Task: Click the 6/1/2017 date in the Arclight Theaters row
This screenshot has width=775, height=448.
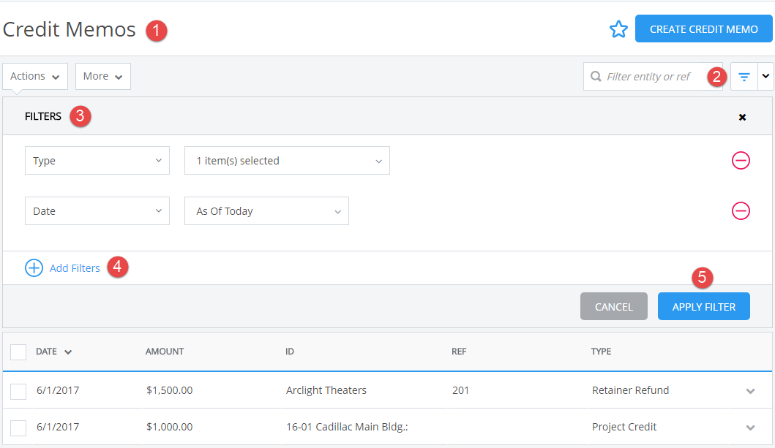Action: (58, 390)
